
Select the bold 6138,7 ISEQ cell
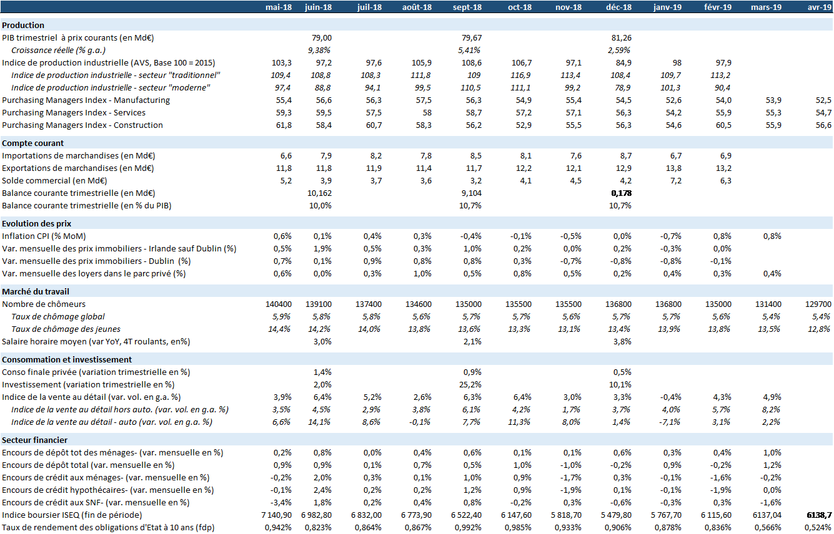[x=820, y=515]
